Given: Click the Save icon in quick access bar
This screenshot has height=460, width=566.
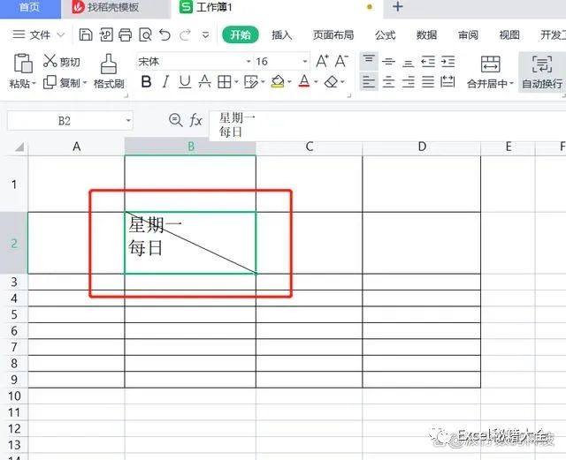Looking at the screenshot, I should 86,35.
